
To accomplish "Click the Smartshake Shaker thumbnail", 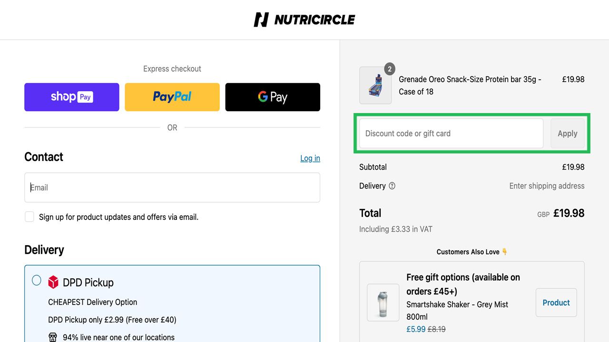I will coord(383,303).
